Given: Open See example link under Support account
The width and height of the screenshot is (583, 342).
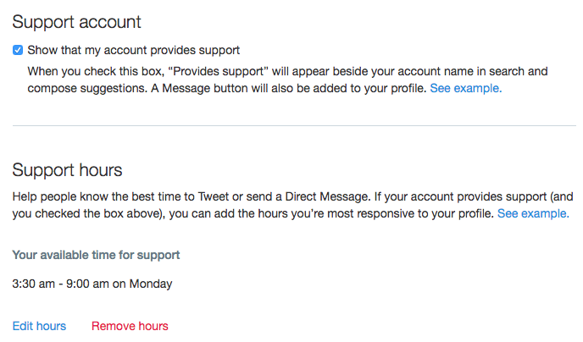Looking at the screenshot, I should (x=466, y=88).
